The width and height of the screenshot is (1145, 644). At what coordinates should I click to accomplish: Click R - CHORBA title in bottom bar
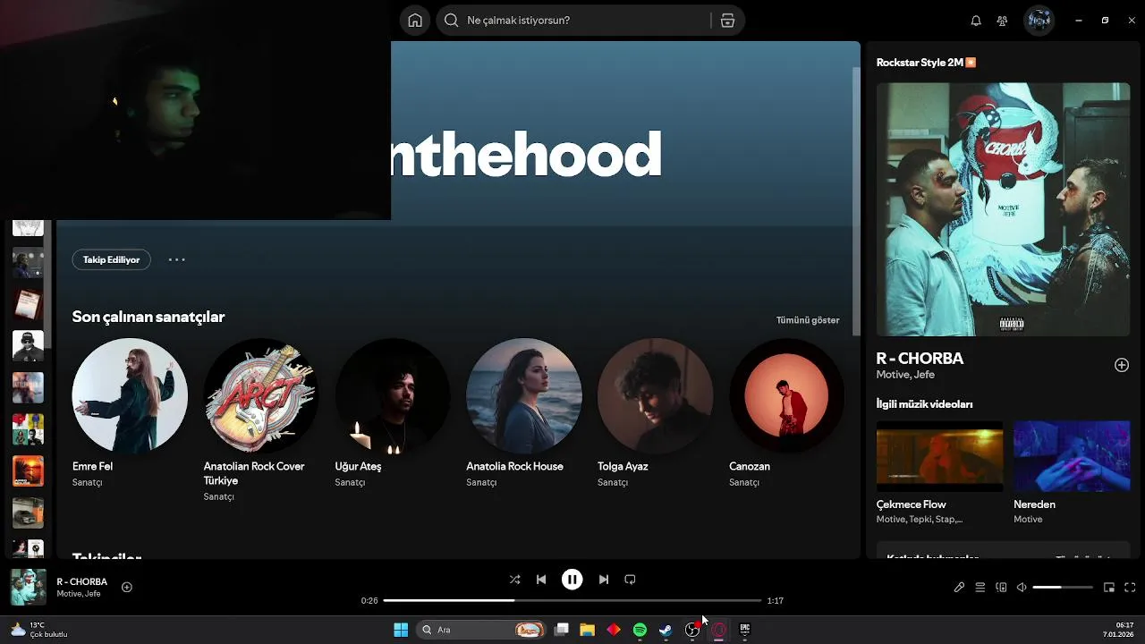[81, 581]
